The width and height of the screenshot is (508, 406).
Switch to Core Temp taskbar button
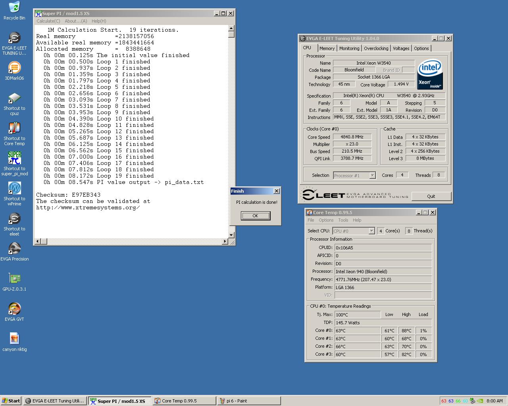click(x=184, y=401)
